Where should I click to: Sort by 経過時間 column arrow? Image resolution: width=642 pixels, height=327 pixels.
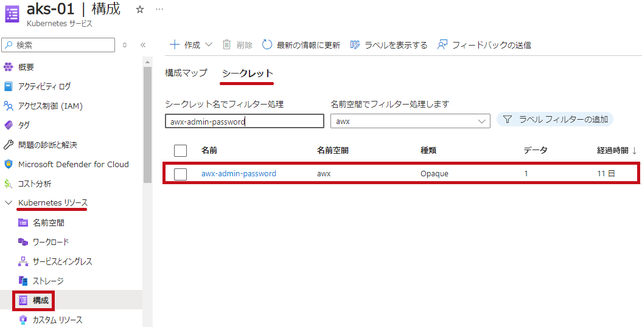click(x=634, y=151)
